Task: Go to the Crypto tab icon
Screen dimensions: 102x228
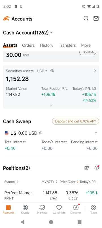Action: 25,207
